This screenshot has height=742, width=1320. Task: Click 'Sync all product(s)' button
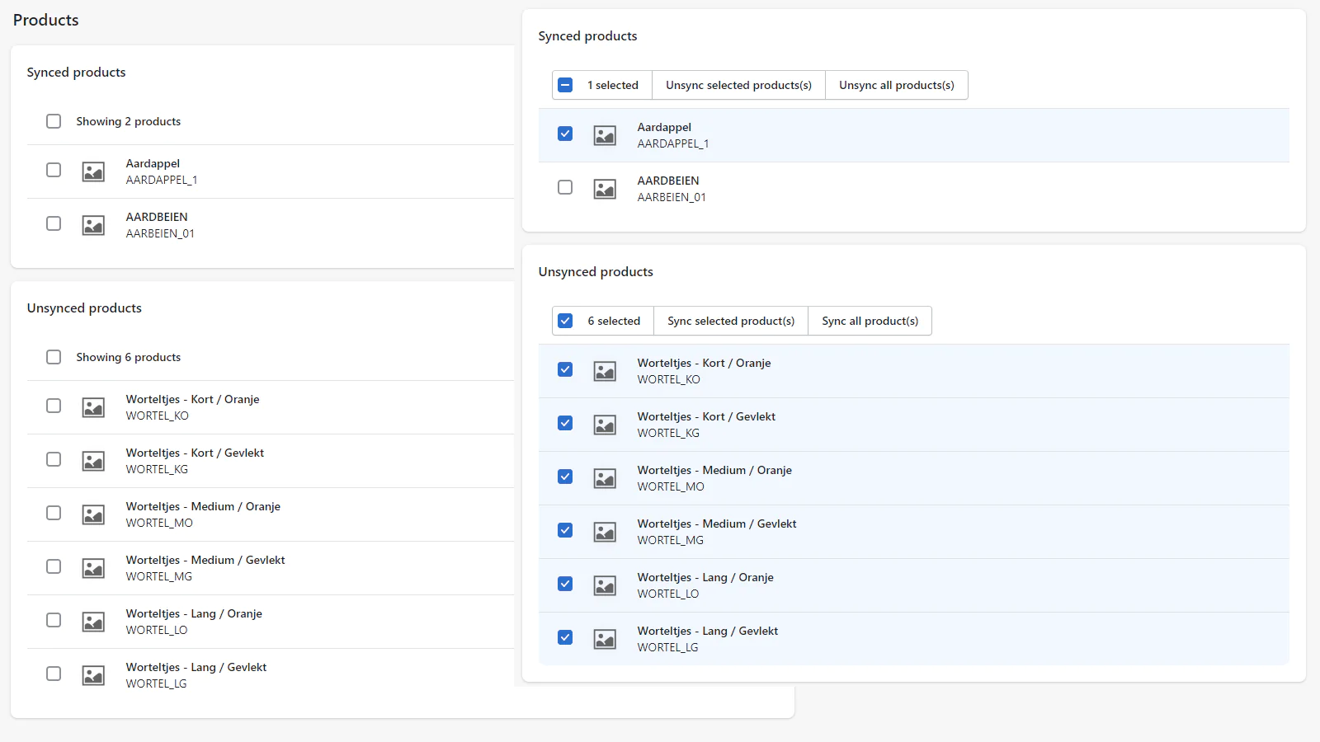[870, 321]
